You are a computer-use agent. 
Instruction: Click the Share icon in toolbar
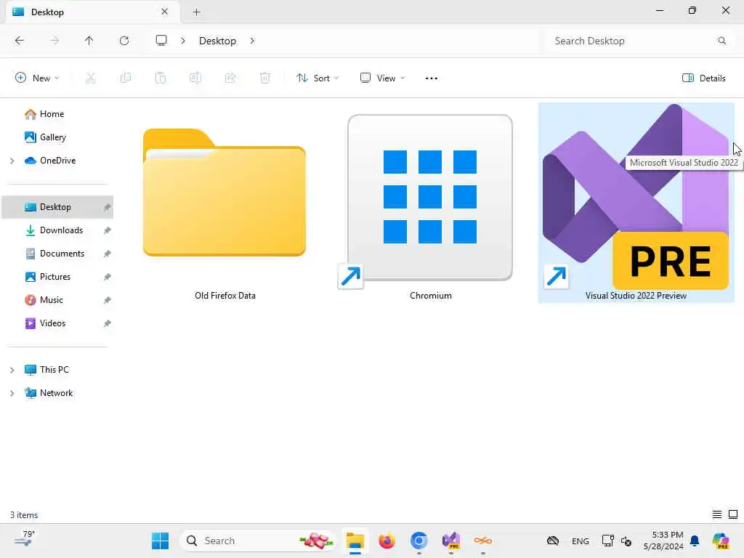[230, 78]
